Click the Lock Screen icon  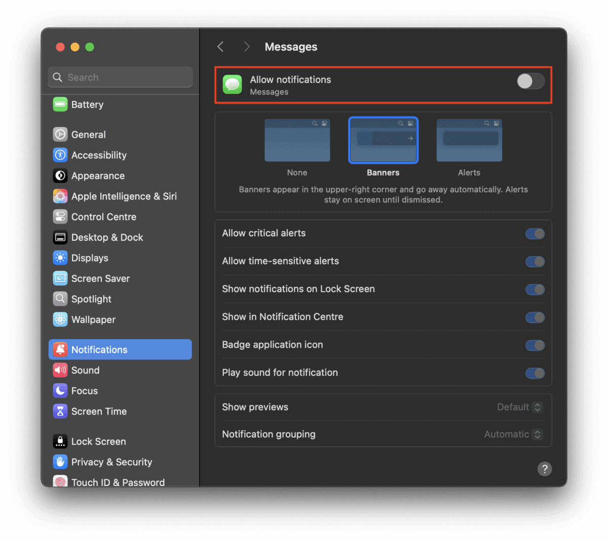tap(60, 441)
